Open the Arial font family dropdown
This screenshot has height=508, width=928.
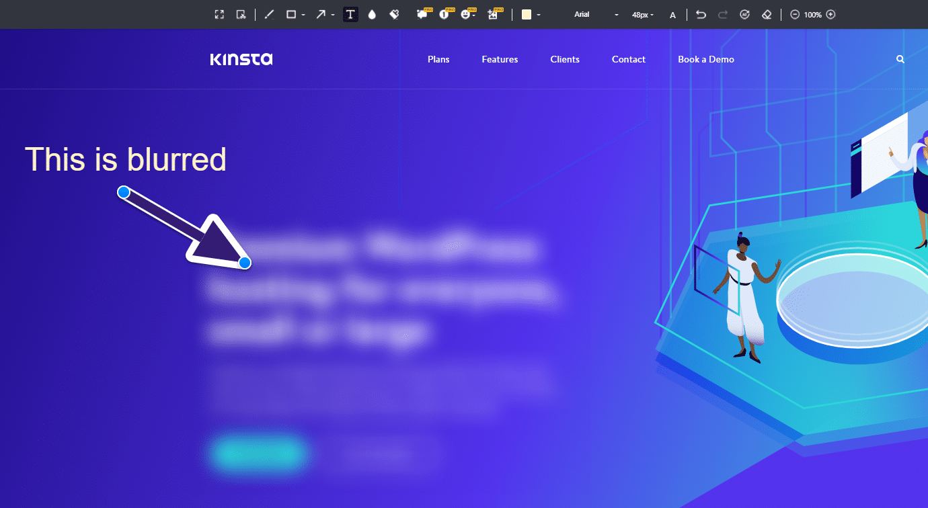[x=596, y=15]
